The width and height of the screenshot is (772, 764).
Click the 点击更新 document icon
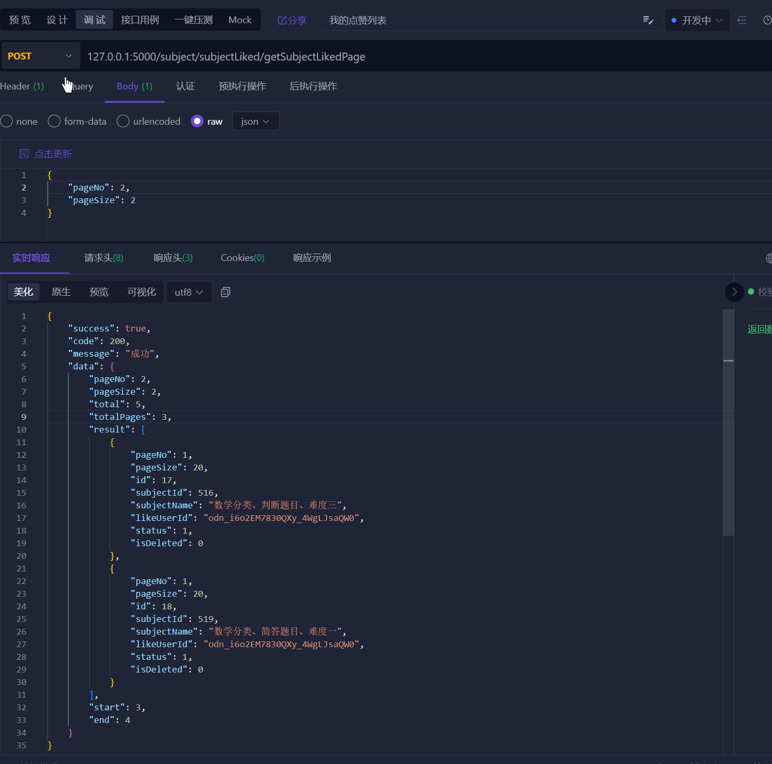[x=24, y=154]
